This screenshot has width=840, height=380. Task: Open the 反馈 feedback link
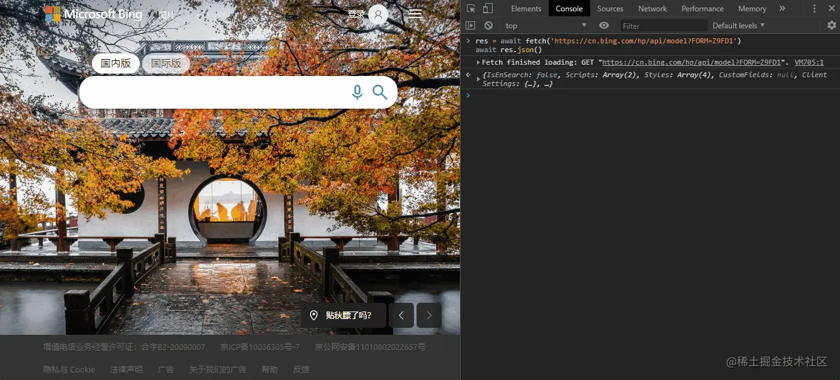301,369
